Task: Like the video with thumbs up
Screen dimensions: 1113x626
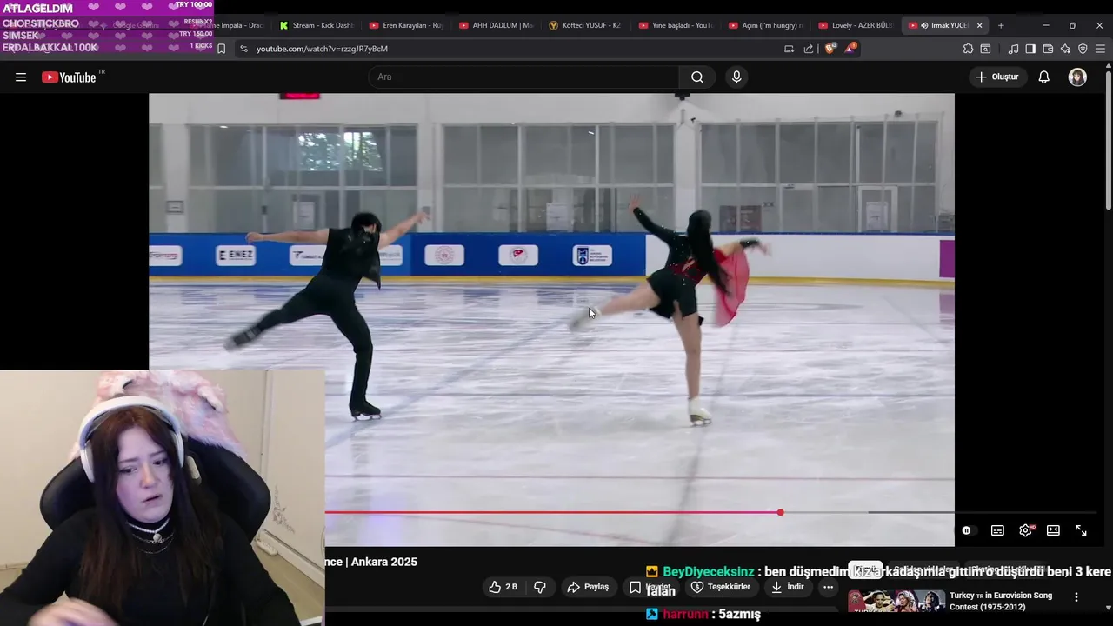Action: tap(503, 587)
